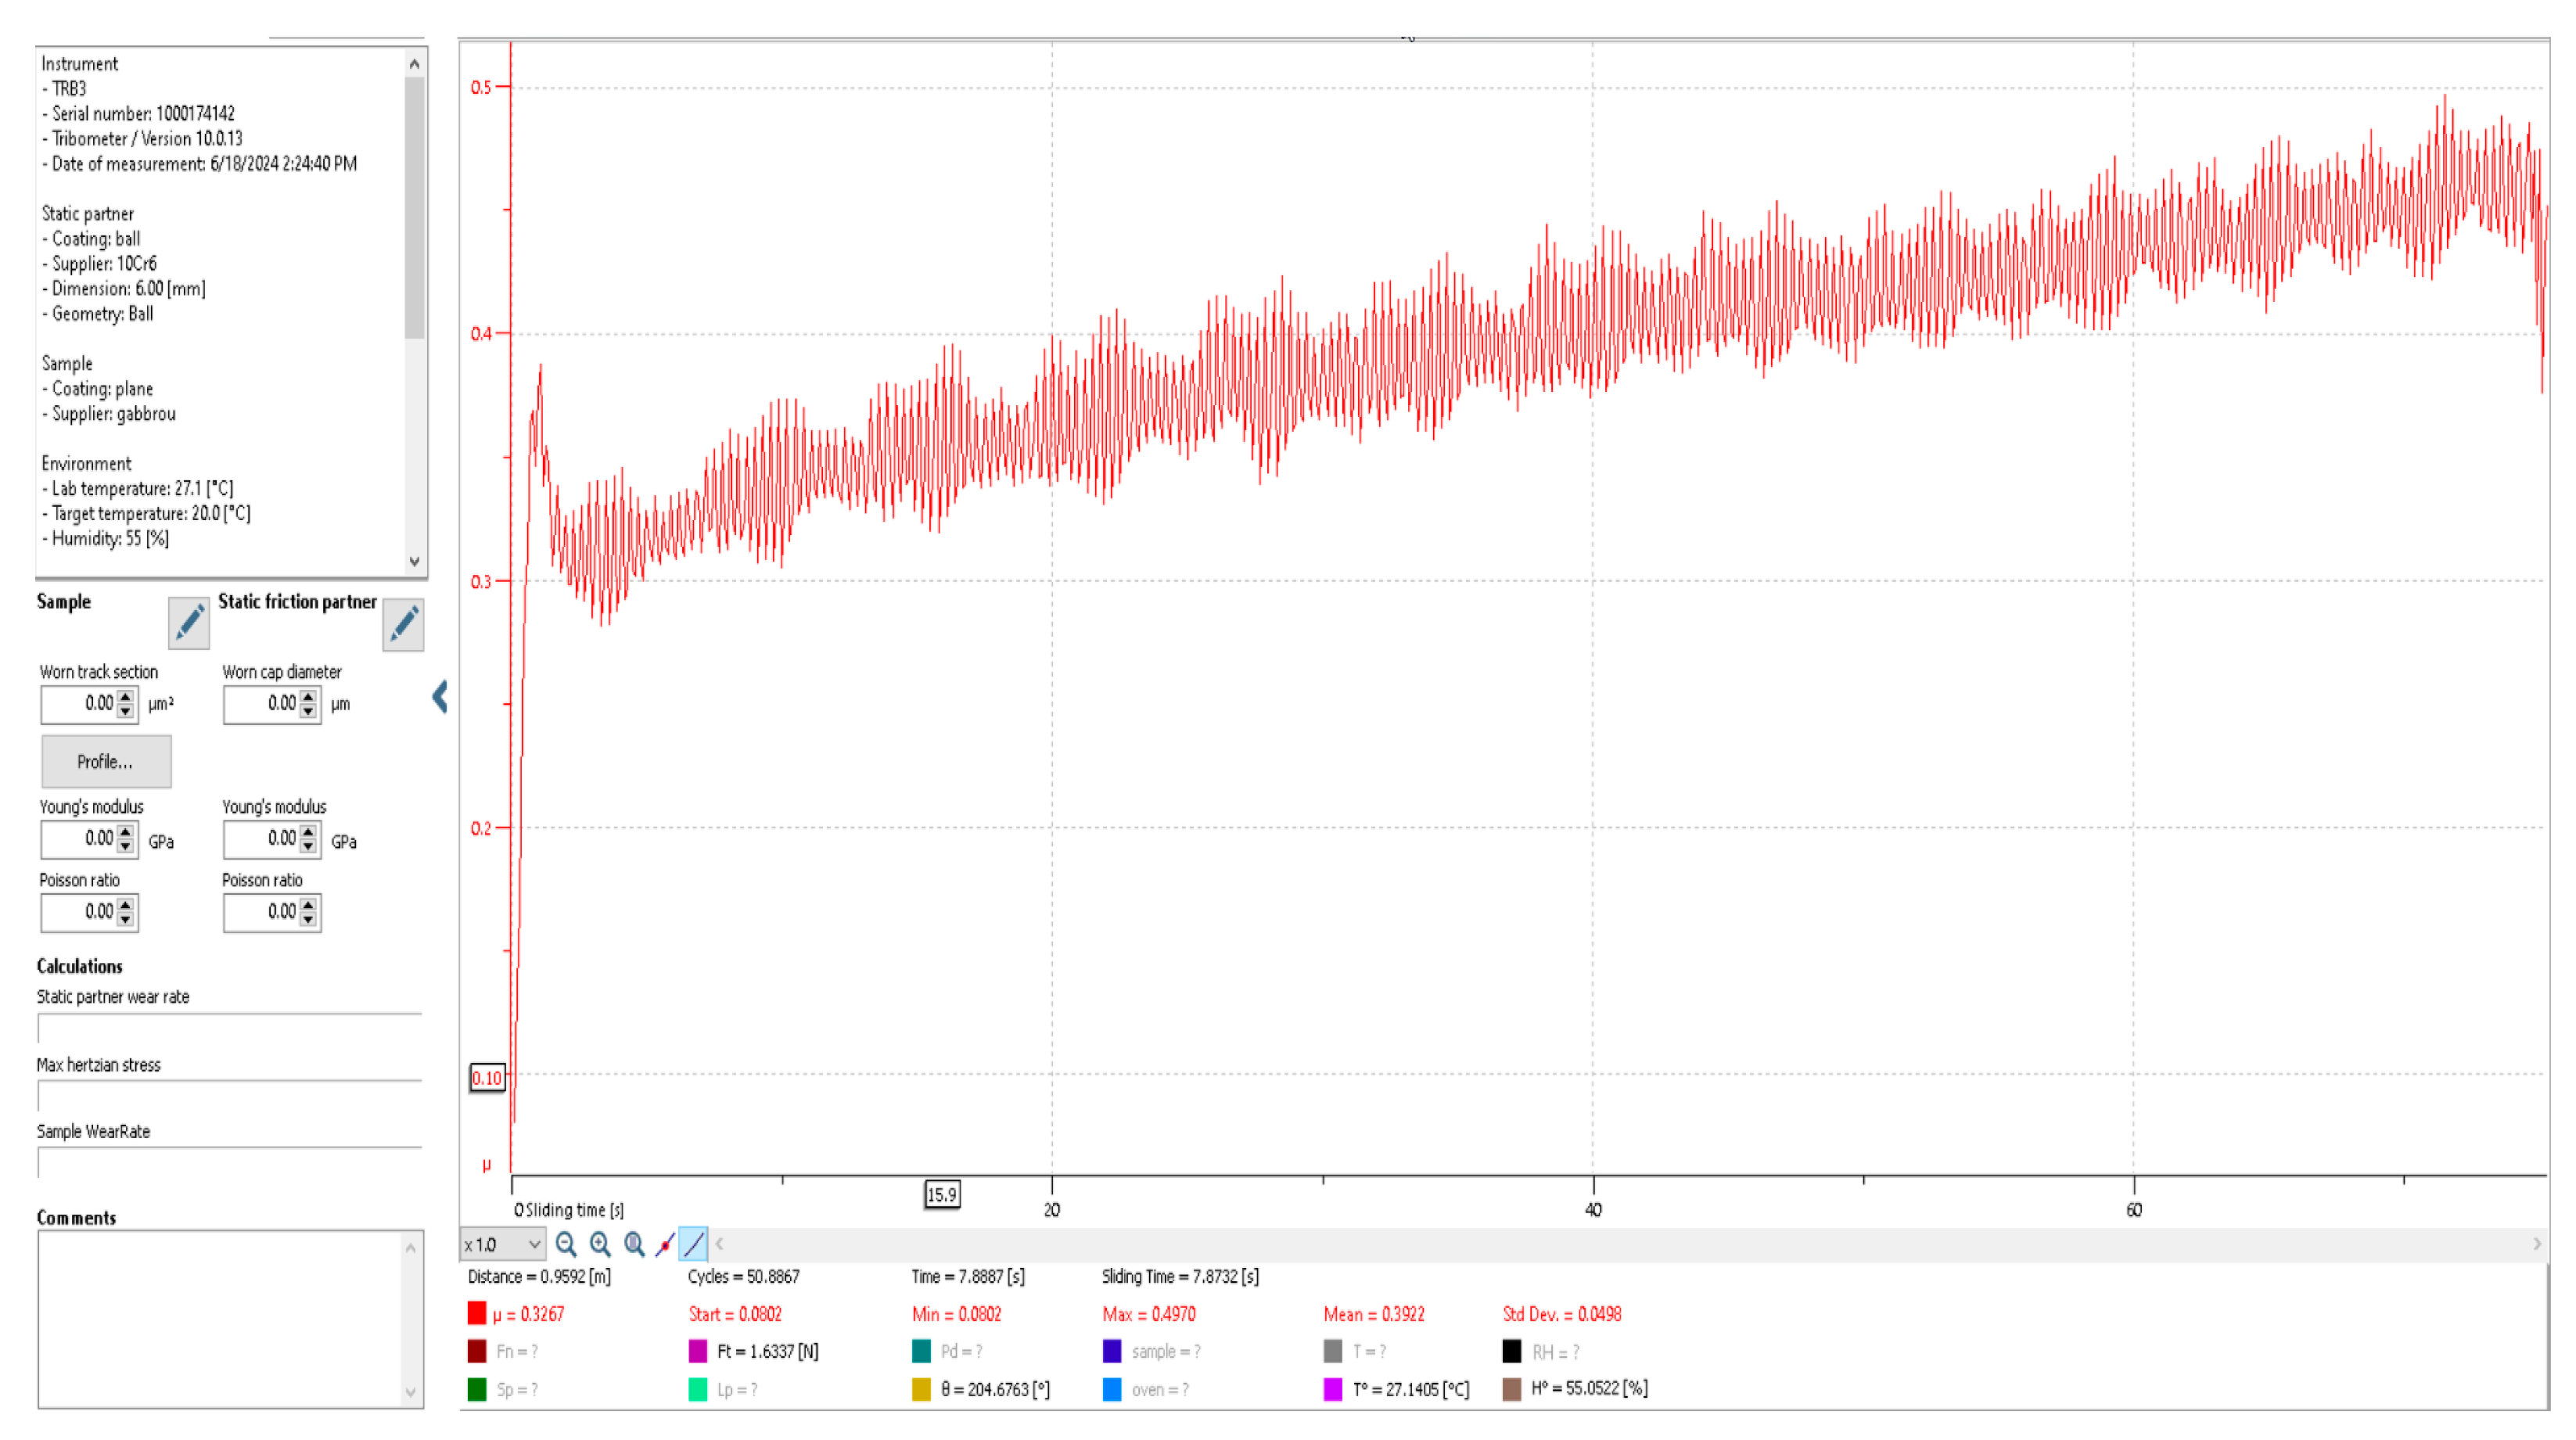Click the zoom out magnifier icon
2576x1440 pixels.
pyautogui.click(x=566, y=1244)
